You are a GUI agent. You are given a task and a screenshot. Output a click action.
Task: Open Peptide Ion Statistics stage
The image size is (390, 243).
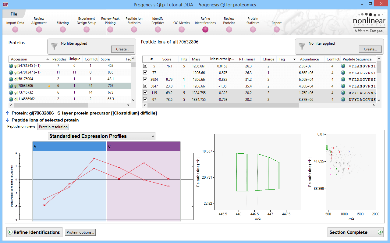134,29
